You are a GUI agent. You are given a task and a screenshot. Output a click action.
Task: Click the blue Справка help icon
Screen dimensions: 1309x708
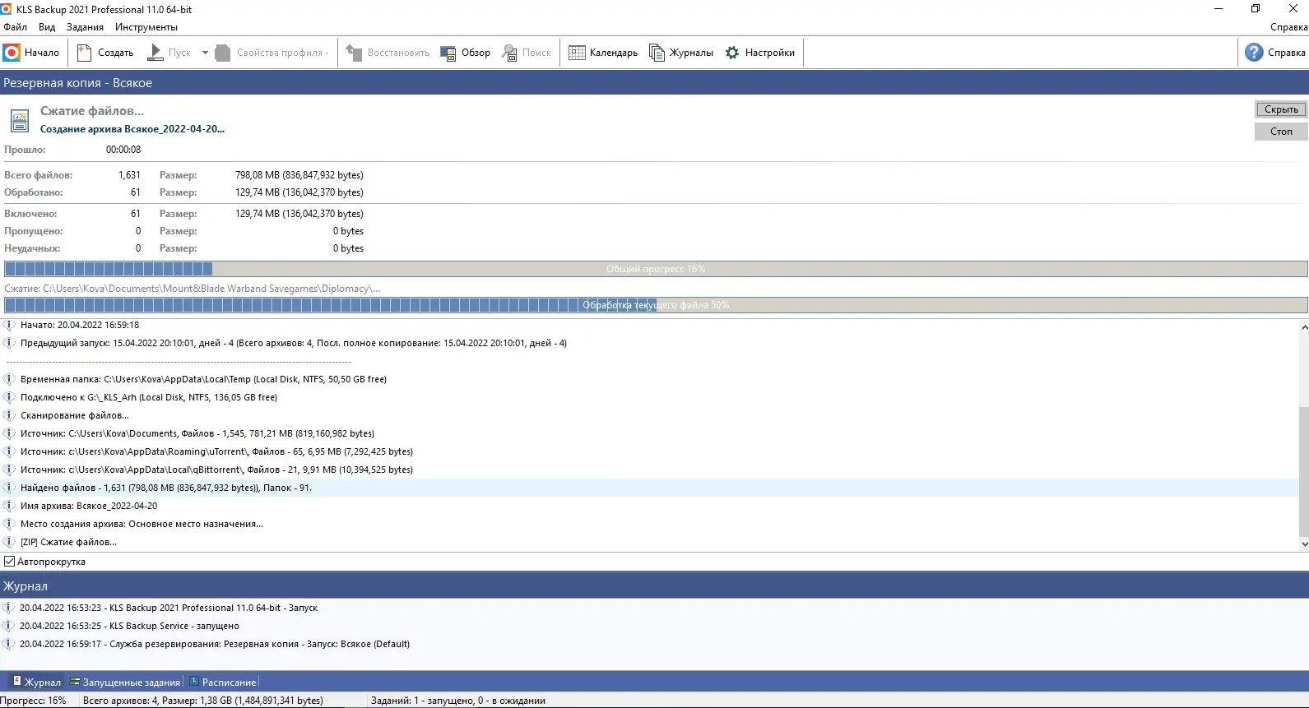point(1254,53)
